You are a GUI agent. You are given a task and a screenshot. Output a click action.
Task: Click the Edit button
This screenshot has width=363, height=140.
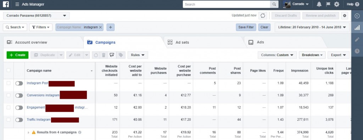(x=75, y=55)
